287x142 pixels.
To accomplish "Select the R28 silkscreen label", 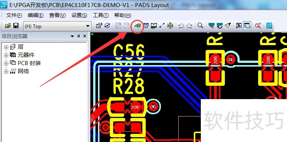I will [129, 87].
